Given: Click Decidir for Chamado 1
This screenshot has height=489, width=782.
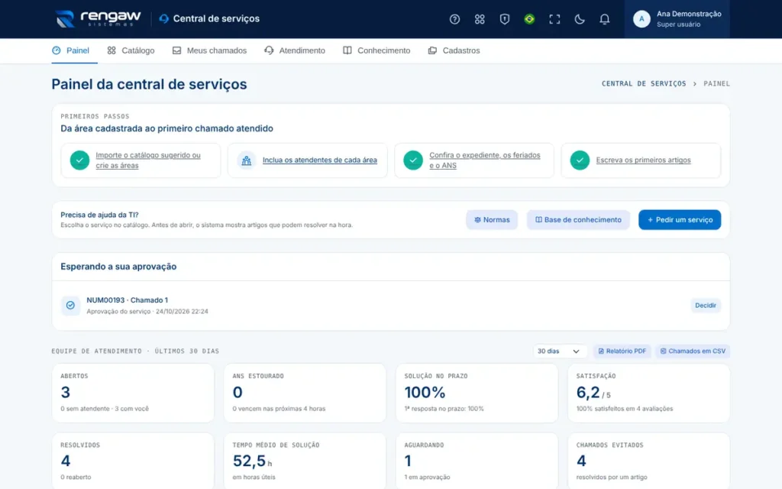Looking at the screenshot, I should [705, 306].
